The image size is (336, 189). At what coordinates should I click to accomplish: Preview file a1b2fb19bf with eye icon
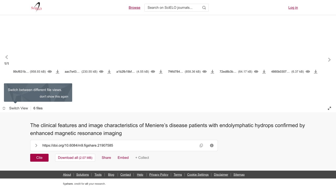tap(153, 72)
